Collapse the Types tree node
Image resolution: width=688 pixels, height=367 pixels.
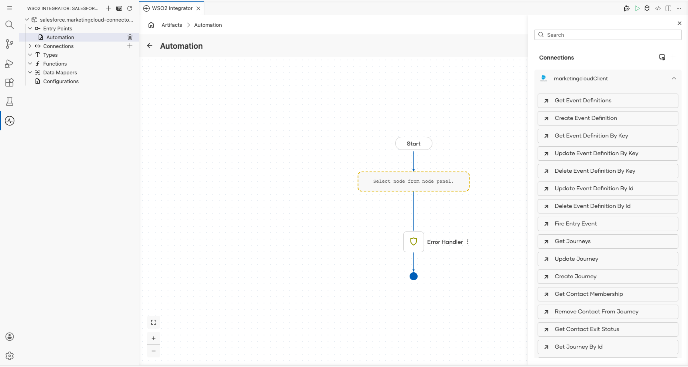coord(30,55)
